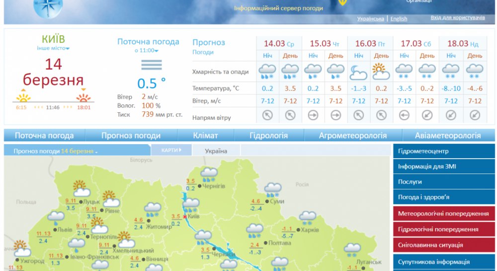
Task: Click 16.03 day sun and cloud icon
Action: (381, 72)
